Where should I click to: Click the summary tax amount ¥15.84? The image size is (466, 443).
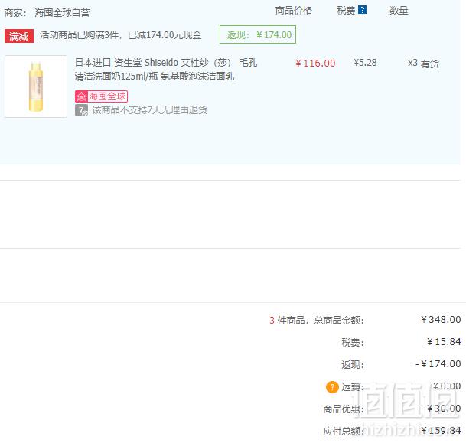[444, 342]
